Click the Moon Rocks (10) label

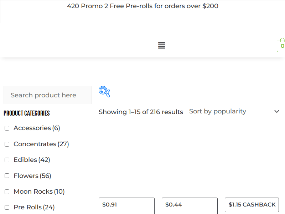[39, 192]
